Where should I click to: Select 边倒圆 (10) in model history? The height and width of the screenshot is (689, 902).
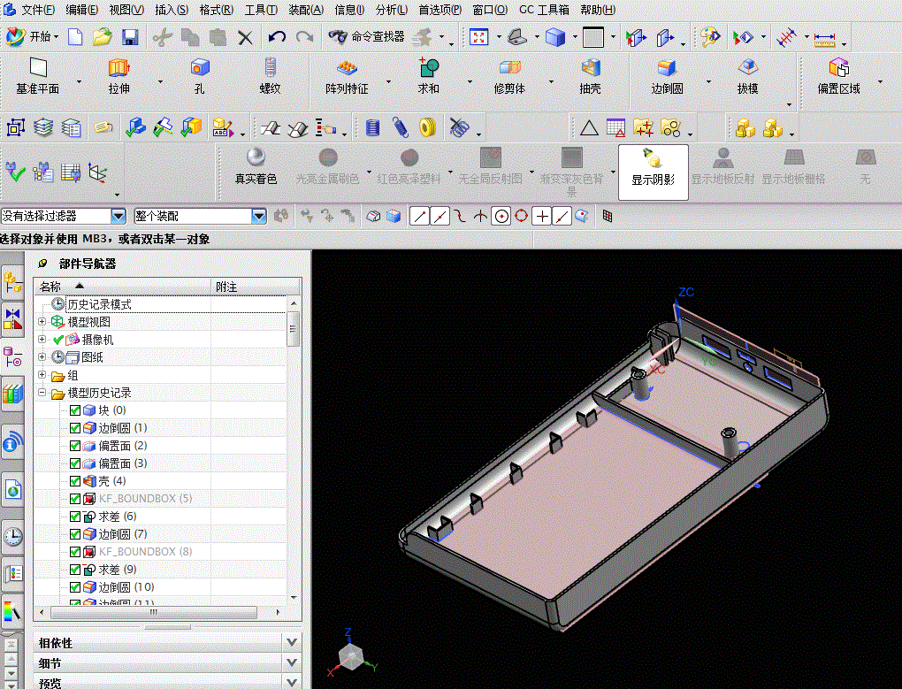[126, 586]
